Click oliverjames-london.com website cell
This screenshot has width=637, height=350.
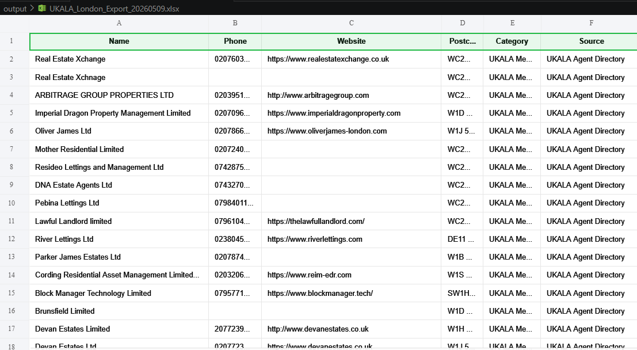point(352,131)
